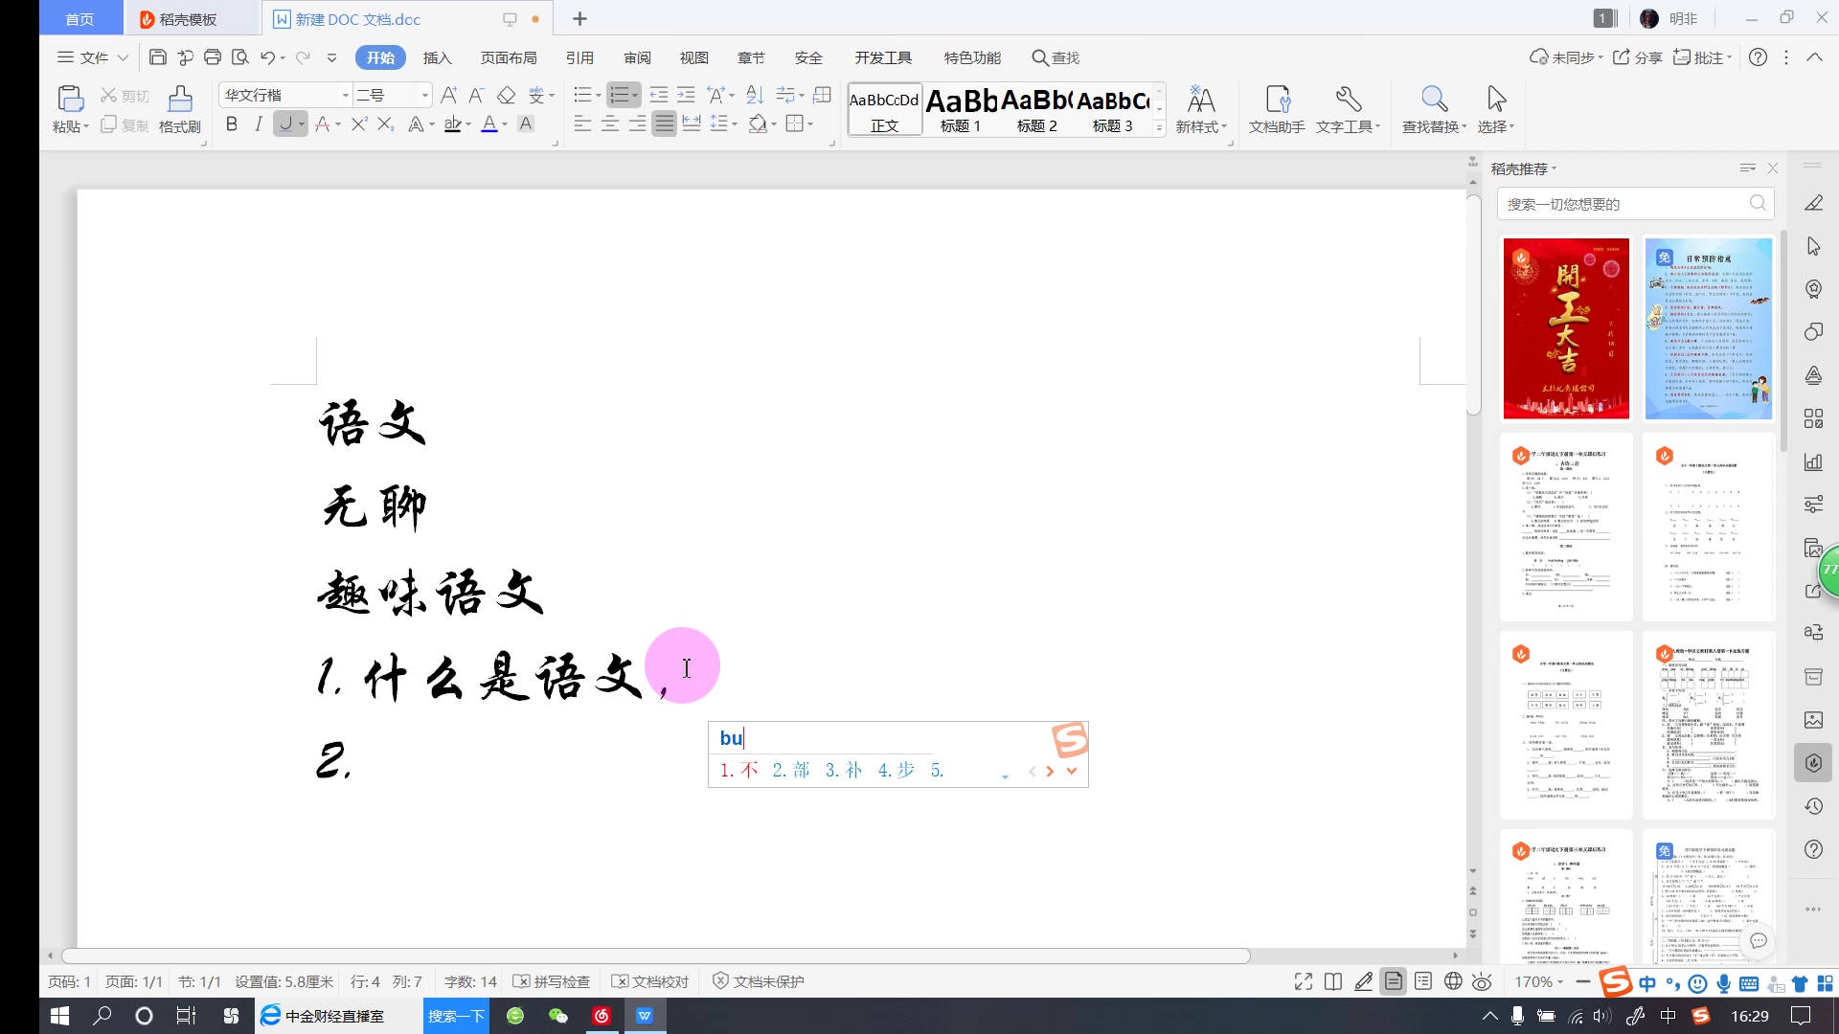1839x1034 pixels.
Task: Toggle character shading button
Action: pos(526,124)
